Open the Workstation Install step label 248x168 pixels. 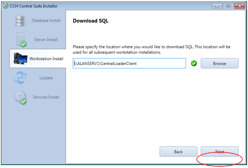point(46,59)
